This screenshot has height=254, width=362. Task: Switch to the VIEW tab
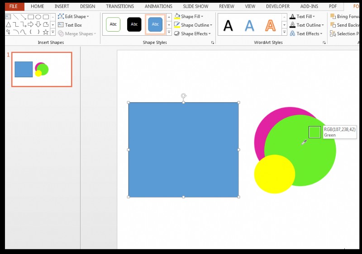point(250,6)
